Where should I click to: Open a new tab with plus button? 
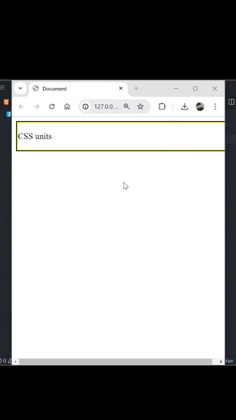tap(136, 88)
